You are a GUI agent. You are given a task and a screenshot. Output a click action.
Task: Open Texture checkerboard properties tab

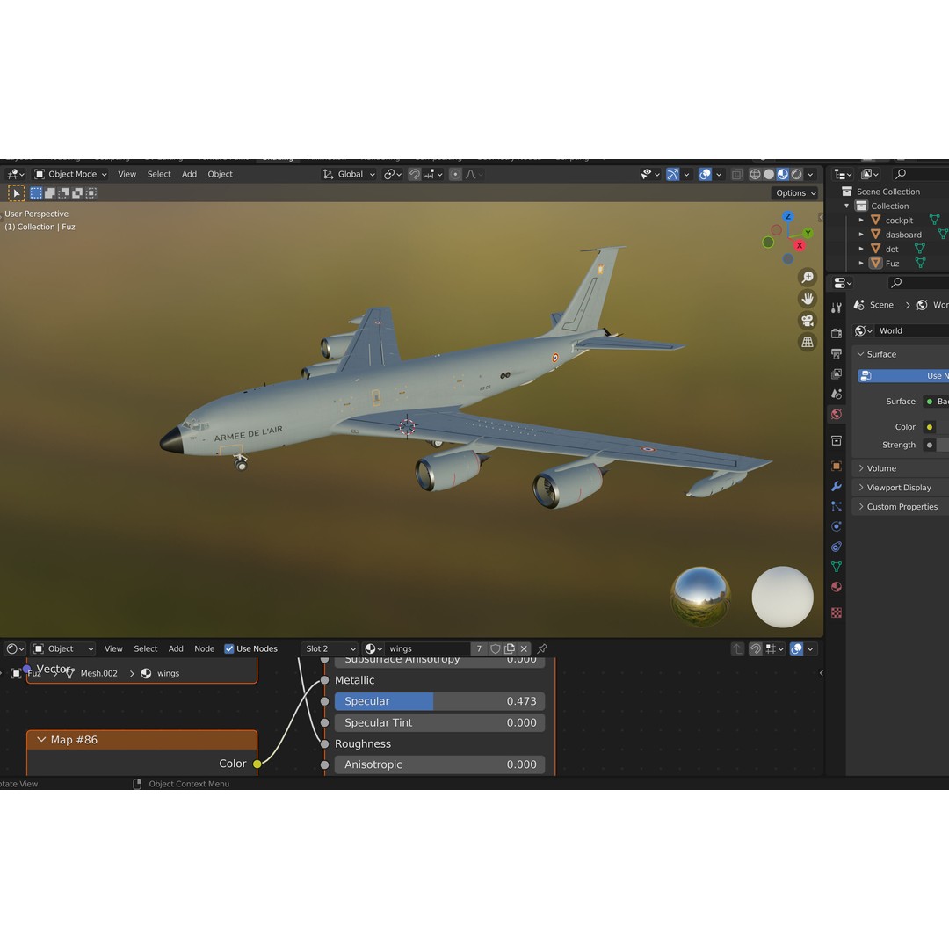pyautogui.click(x=837, y=613)
